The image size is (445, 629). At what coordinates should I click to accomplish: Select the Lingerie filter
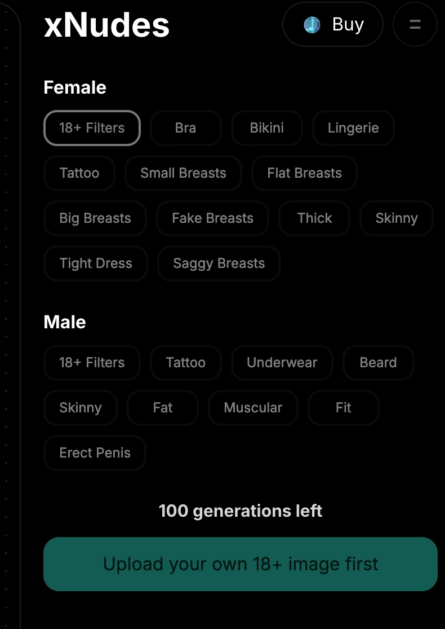353,128
